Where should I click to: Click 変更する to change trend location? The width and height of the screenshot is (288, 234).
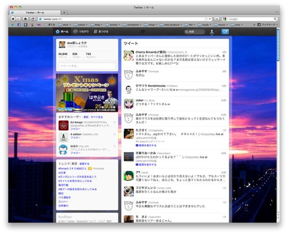click(84, 164)
